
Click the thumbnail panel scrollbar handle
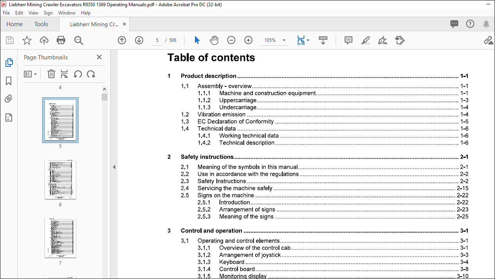(x=104, y=97)
